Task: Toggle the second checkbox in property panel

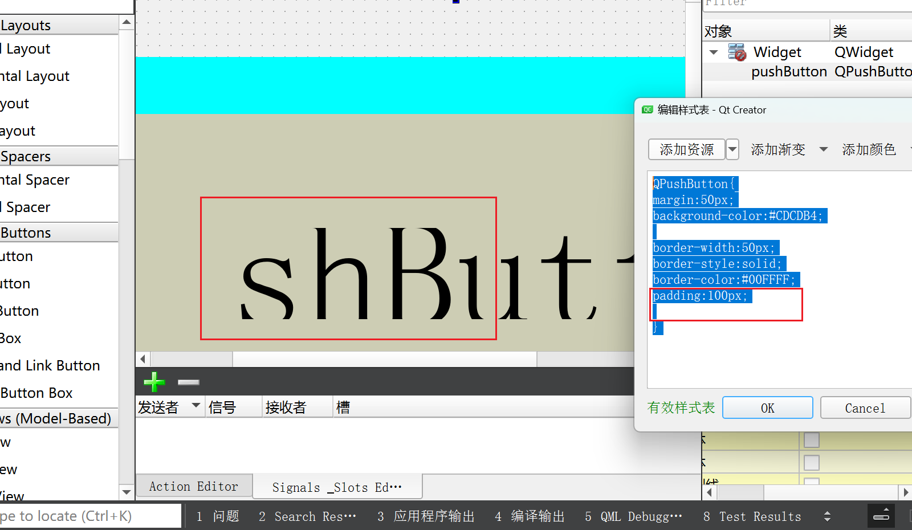Action: coord(811,462)
